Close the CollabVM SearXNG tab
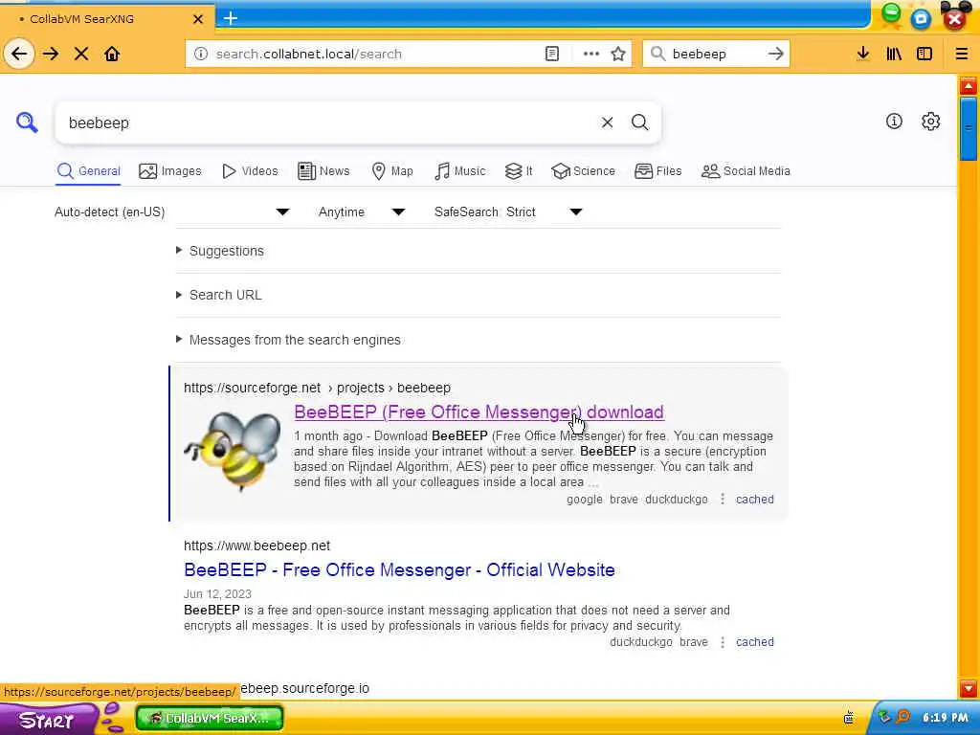980x735 pixels. pos(197,19)
